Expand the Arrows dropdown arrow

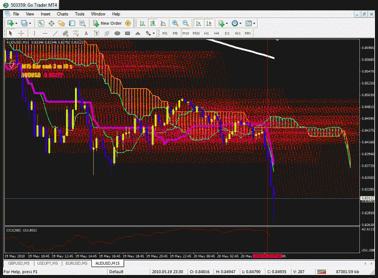(154, 33)
